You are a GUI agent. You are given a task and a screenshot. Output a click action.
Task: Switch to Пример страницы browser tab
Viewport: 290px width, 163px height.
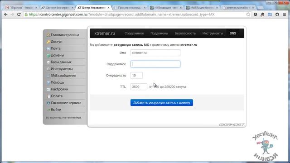click(x=130, y=8)
